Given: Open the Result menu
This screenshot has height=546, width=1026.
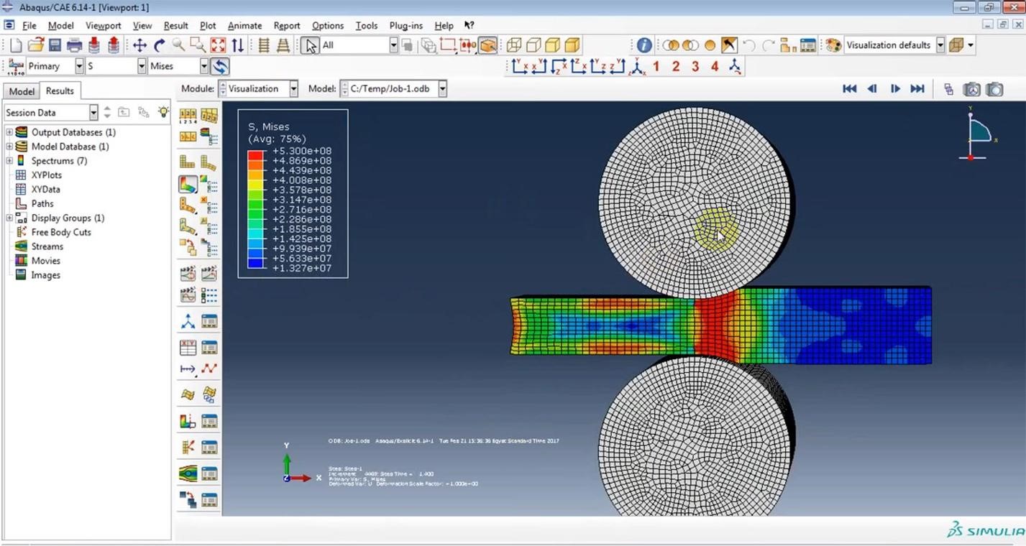Looking at the screenshot, I should pos(175,25).
